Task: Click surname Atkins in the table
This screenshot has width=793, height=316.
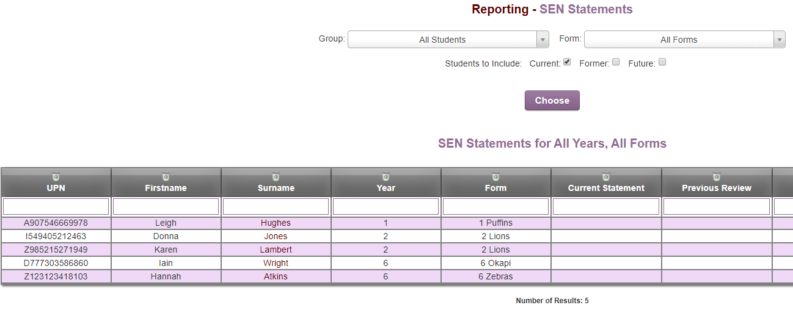Action: click(276, 276)
